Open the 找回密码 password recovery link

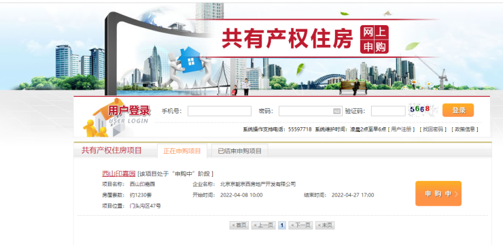pos(433,129)
